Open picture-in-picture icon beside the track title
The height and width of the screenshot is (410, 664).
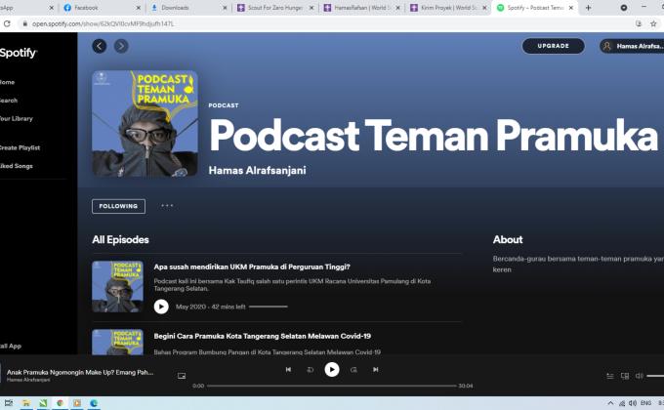pos(182,375)
